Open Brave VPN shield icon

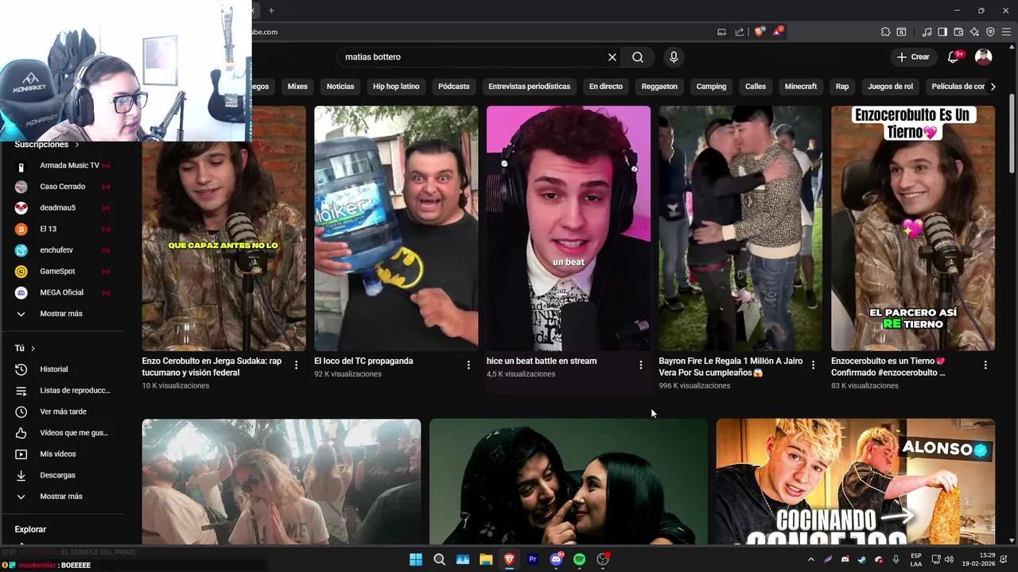coord(990,32)
